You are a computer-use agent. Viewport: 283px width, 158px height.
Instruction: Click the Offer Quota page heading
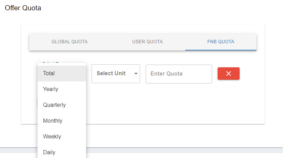click(23, 8)
